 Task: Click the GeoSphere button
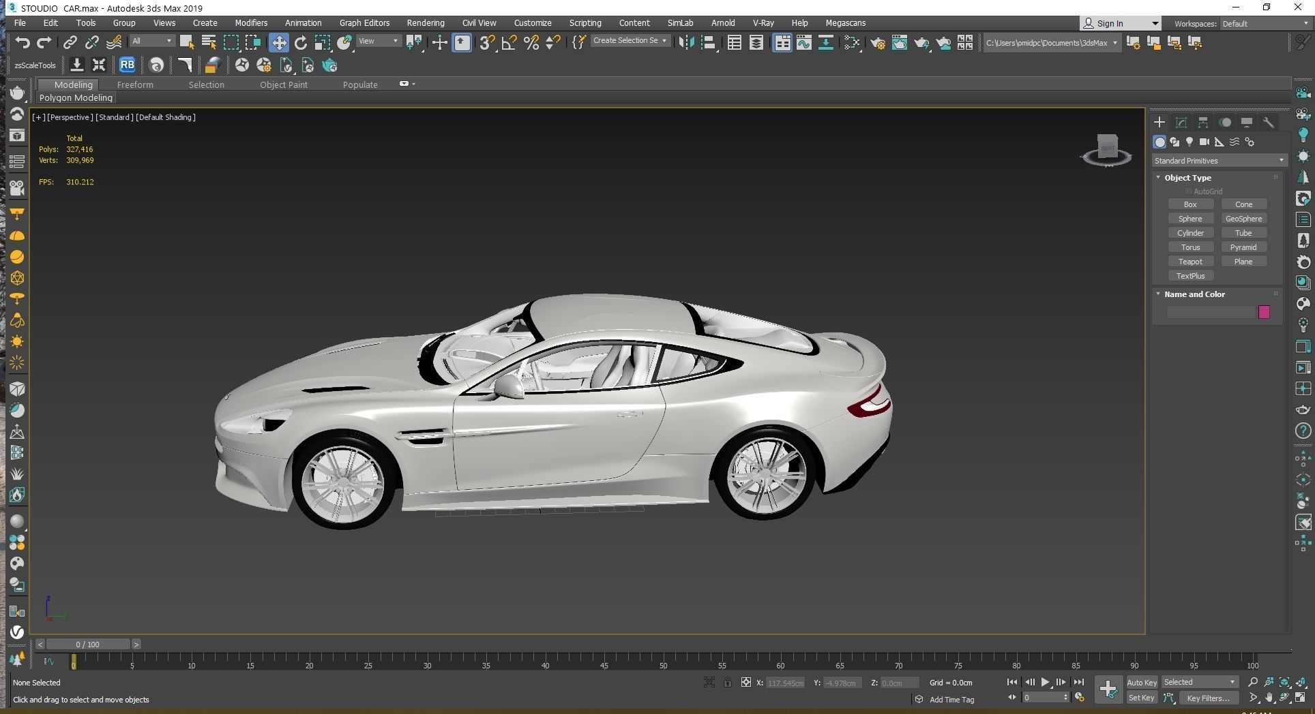tap(1243, 219)
